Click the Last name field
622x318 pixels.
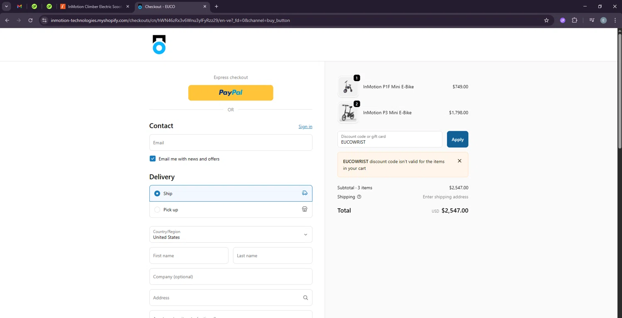[x=272, y=255]
